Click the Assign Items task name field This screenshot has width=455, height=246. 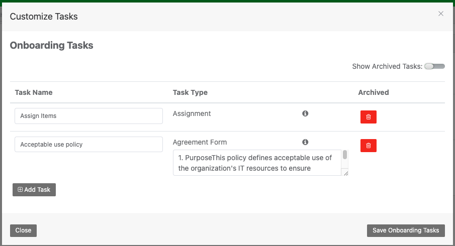tap(88, 116)
